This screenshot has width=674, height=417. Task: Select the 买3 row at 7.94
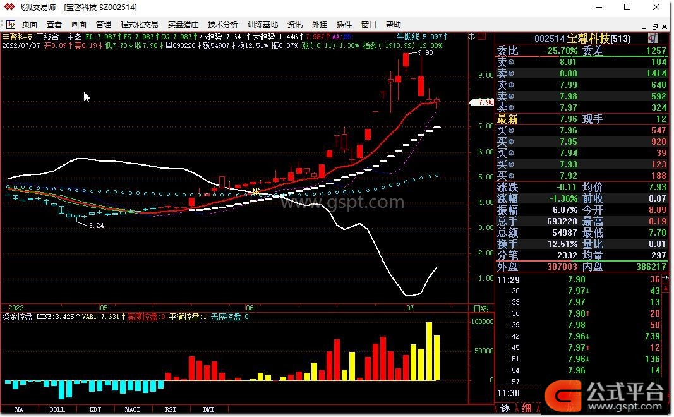582,153
